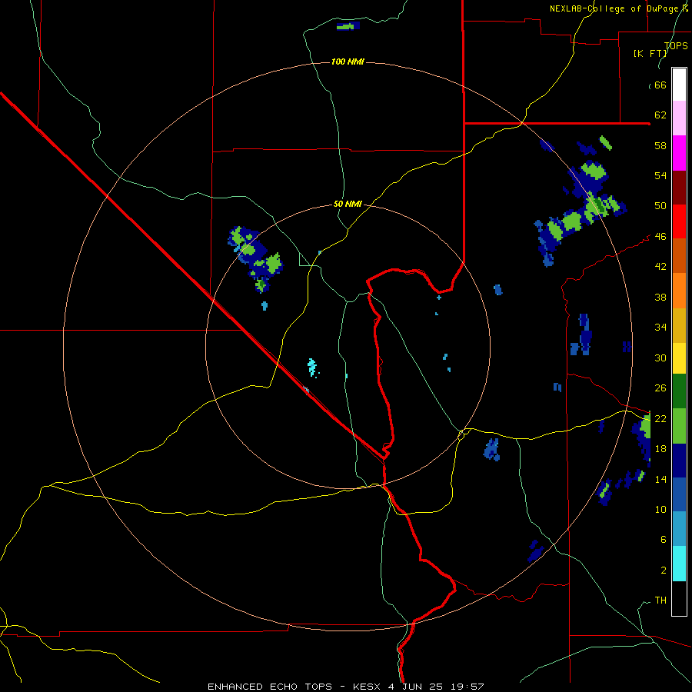Click the bright red legend swatch
The width and height of the screenshot is (692, 692).
coord(679,221)
